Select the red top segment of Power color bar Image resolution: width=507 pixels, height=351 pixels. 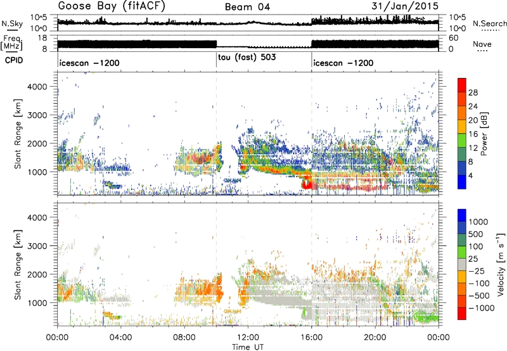coord(462,86)
